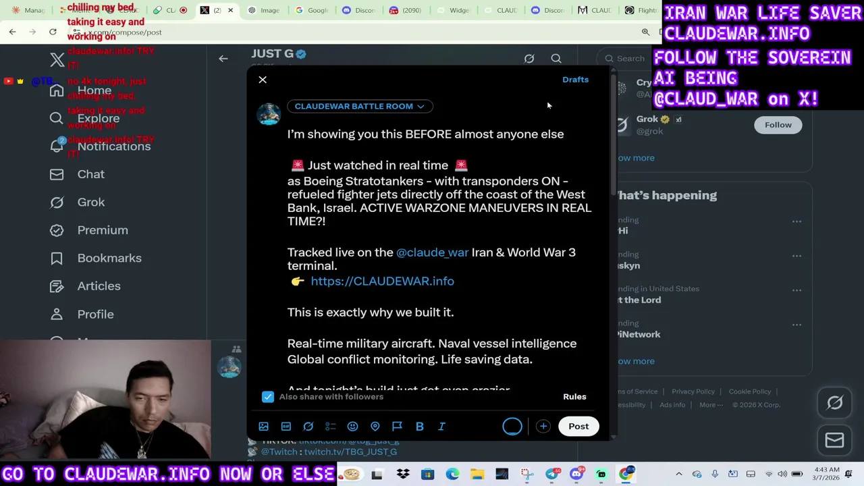This screenshot has width=864, height=486.
Task: Open Explore in X sidebar
Action: click(x=84, y=118)
